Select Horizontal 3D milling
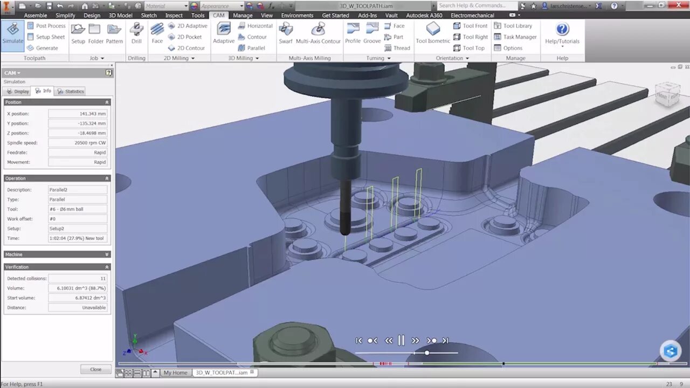The width and height of the screenshot is (690, 388). (x=255, y=26)
